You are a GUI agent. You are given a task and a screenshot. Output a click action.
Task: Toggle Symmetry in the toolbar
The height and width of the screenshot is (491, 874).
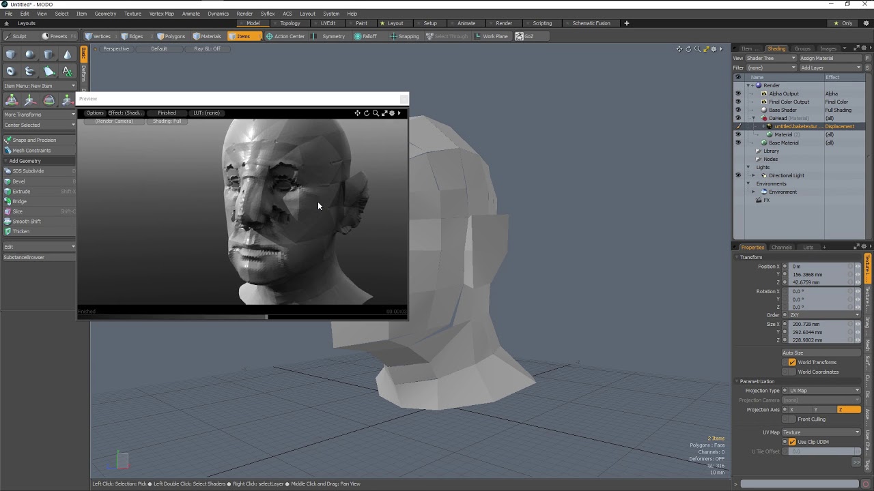(328, 36)
